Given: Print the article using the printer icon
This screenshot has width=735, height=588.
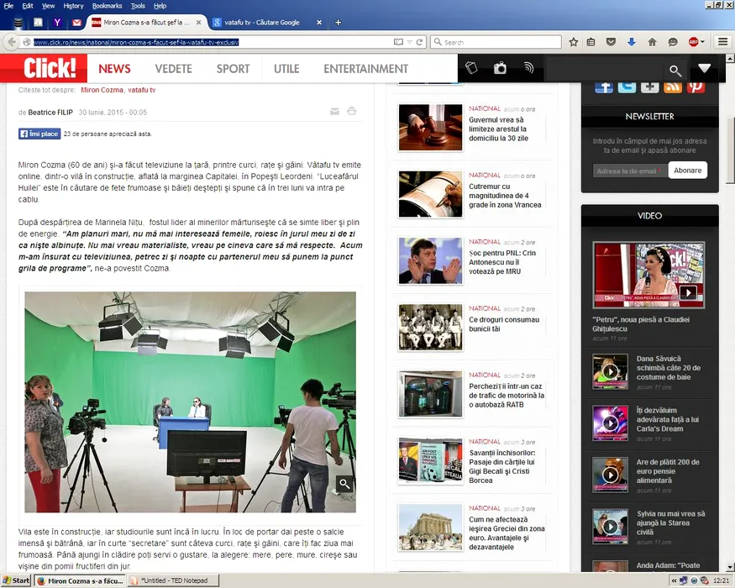Looking at the screenshot, I should 352,111.
